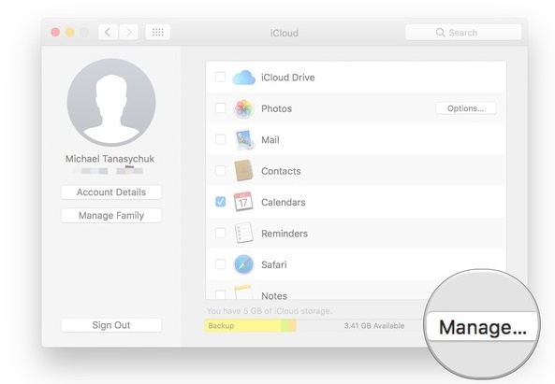Click the Reminders label text
Viewport: 555px width, 384px height.
[x=285, y=234]
